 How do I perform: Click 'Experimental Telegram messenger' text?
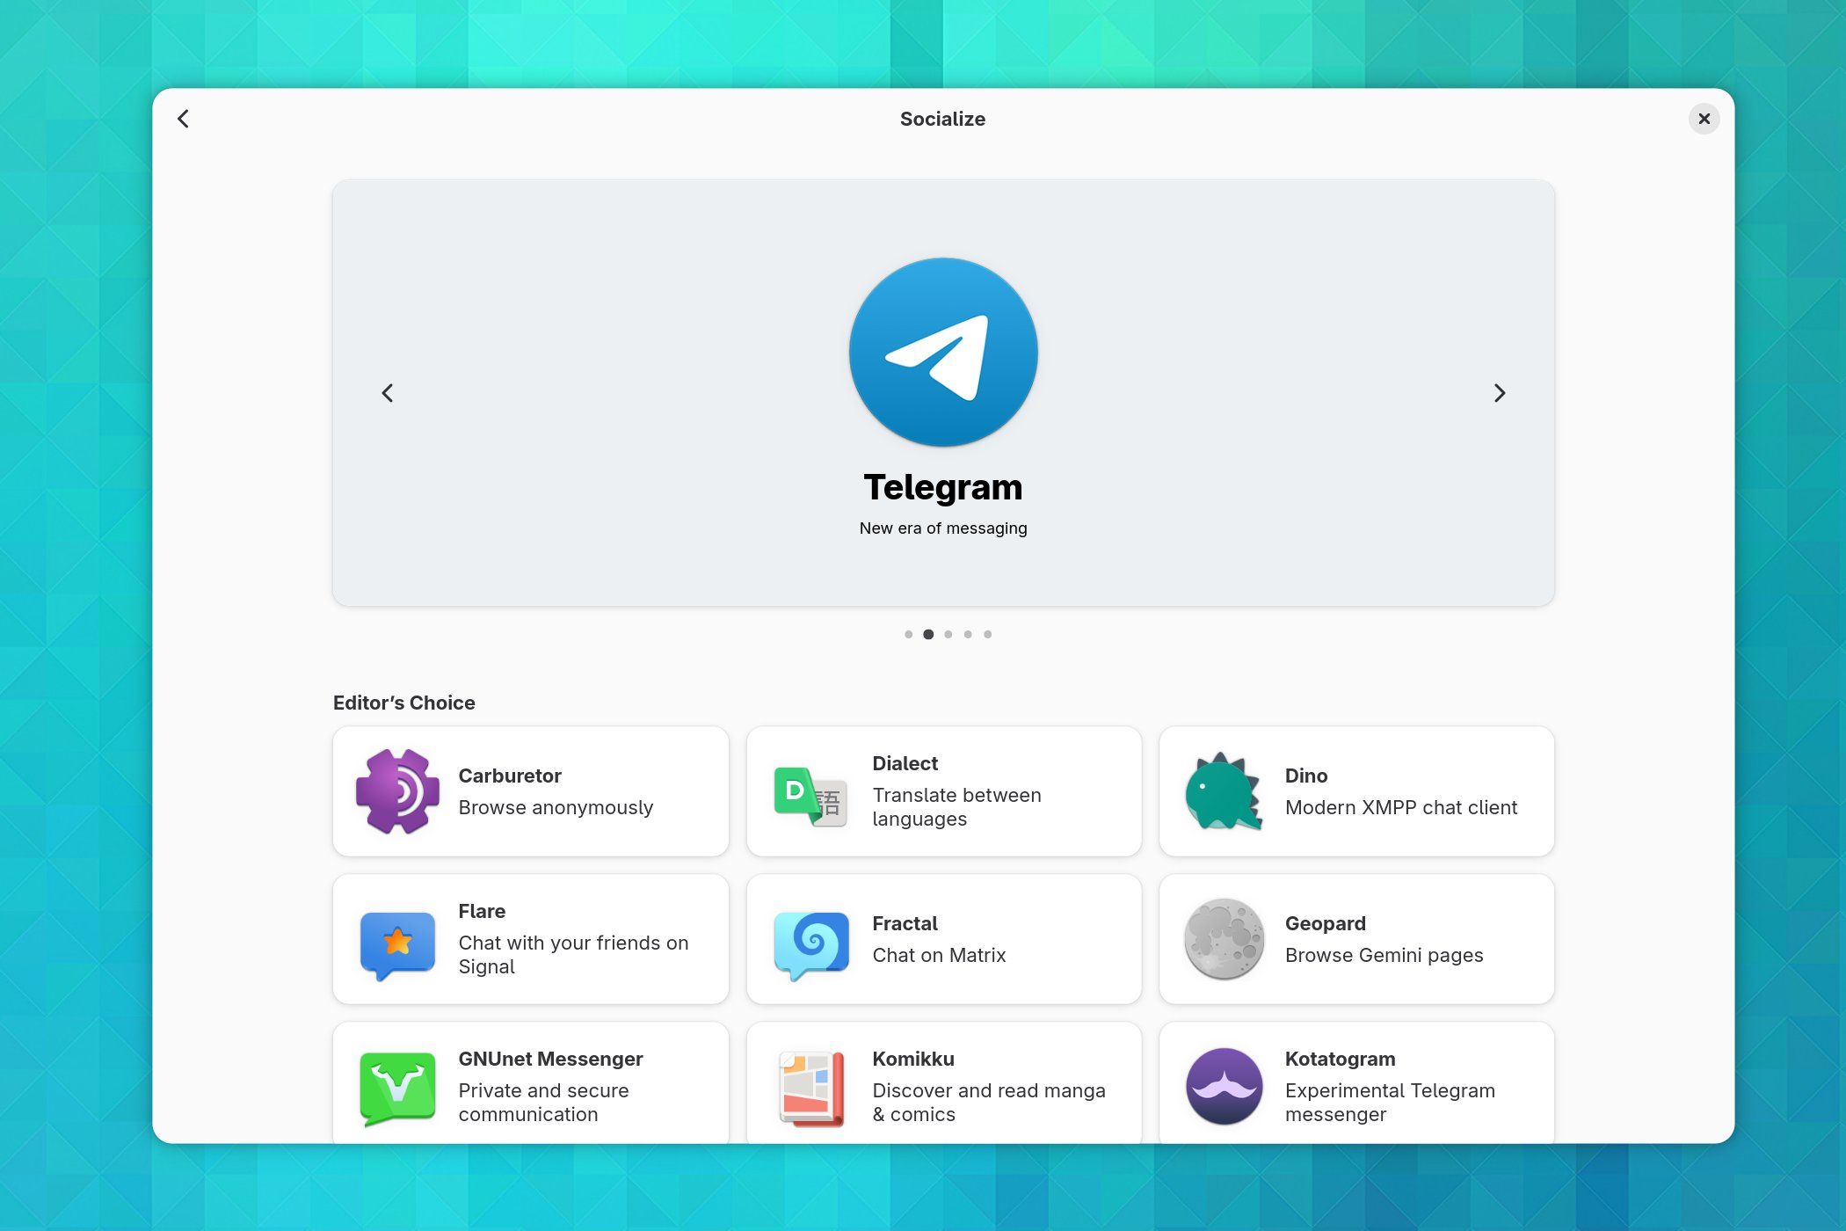point(1390,1103)
